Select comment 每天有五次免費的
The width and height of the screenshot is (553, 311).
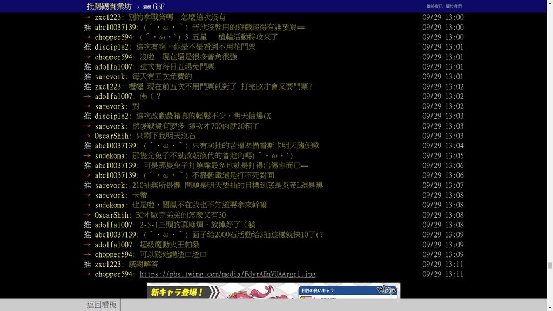pos(162,77)
